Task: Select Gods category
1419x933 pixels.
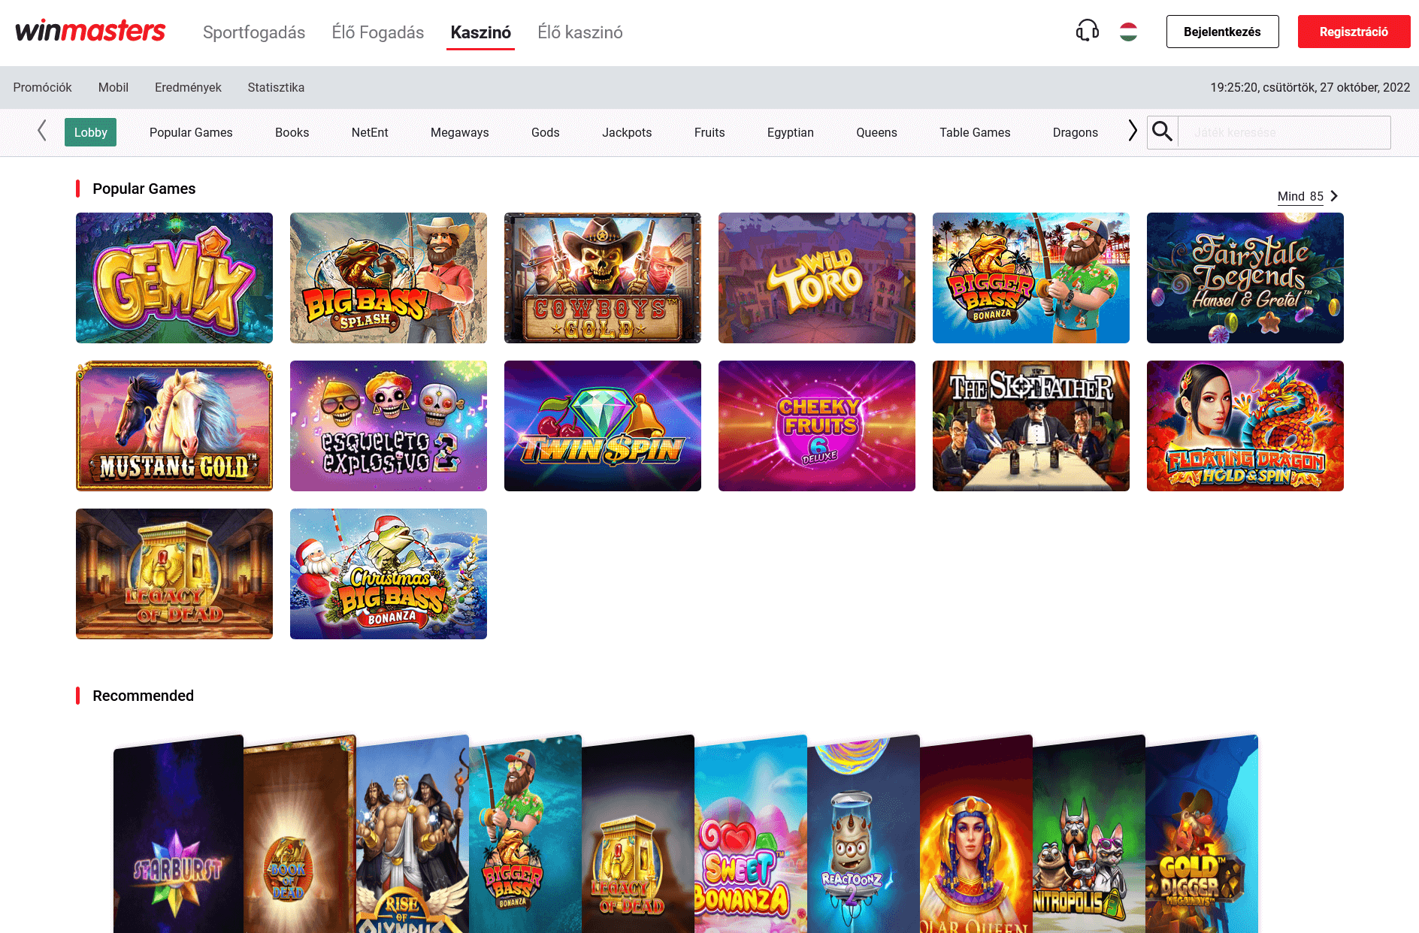Action: (545, 132)
